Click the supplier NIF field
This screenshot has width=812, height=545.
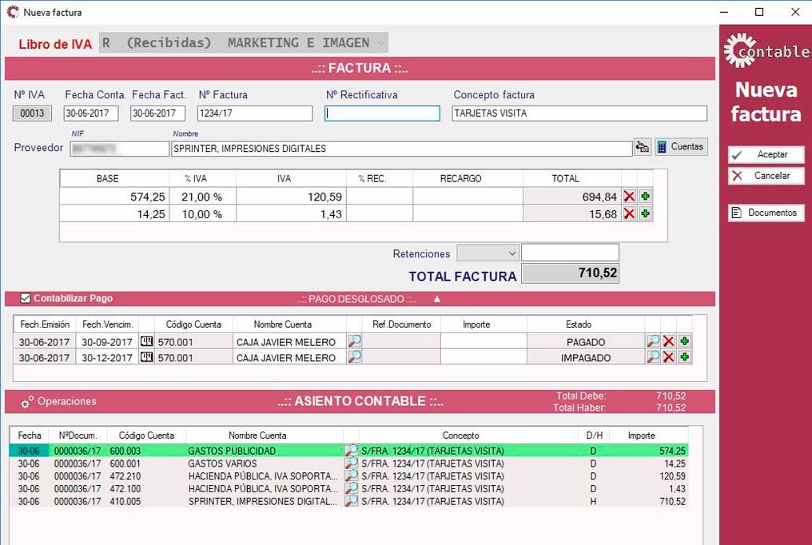pyautogui.click(x=119, y=149)
